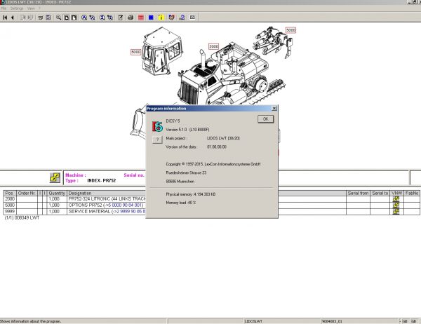Click the 5000 callout near ripper
This screenshot has width=421, height=324.
point(290,30)
